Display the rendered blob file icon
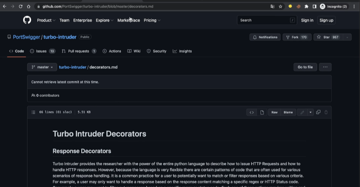 (262, 112)
